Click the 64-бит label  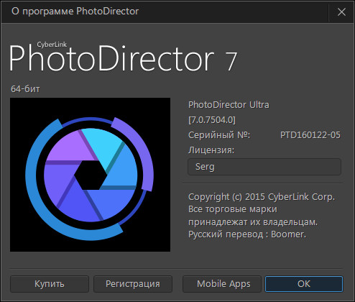click(x=25, y=89)
